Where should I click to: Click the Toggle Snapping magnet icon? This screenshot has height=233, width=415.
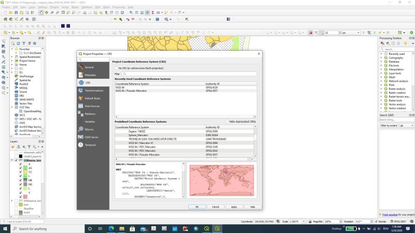click(x=310, y=33)
